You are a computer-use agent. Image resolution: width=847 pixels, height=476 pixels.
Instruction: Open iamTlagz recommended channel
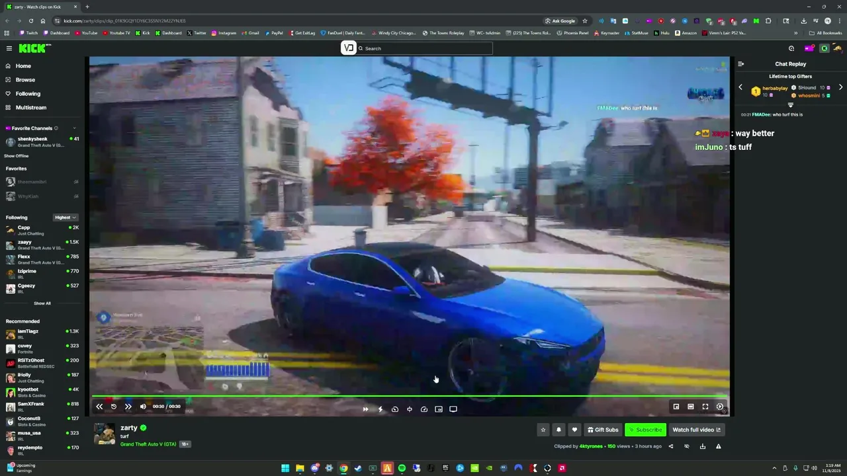[x=42, y=334]
